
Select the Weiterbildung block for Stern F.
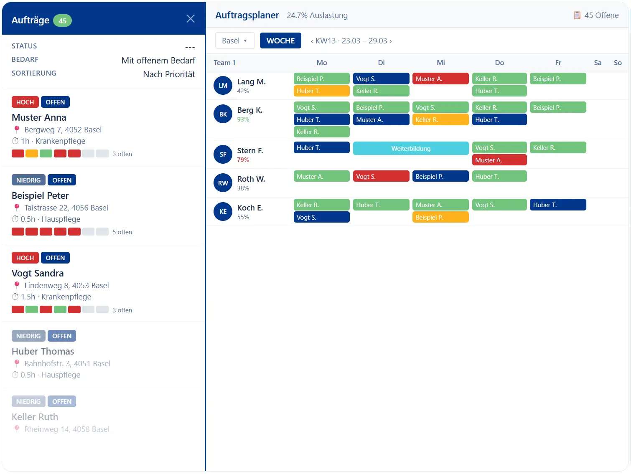(410, 149)
